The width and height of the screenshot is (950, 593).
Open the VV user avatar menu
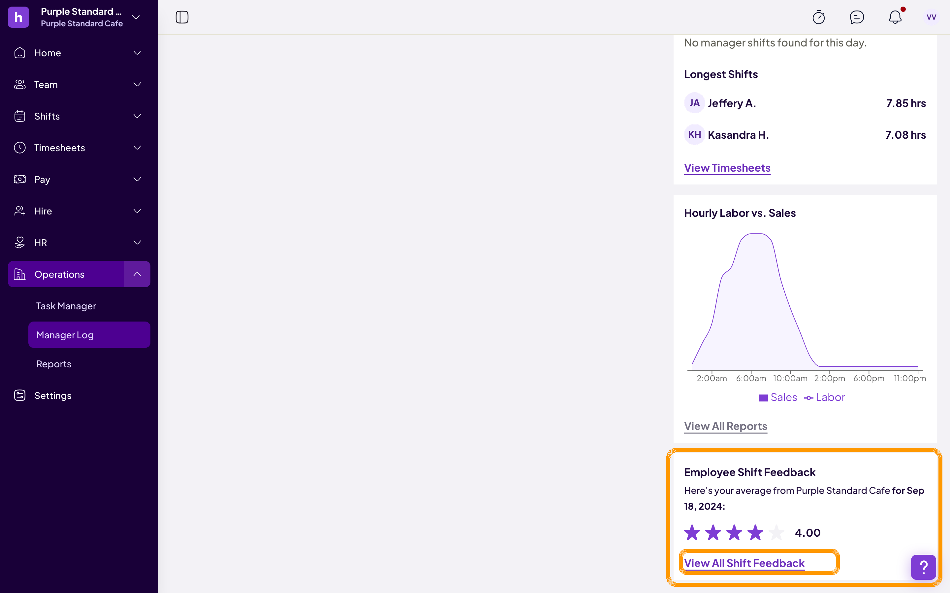pos(931,17)
